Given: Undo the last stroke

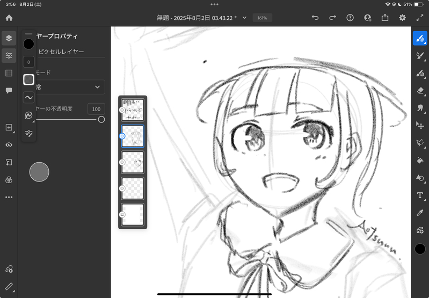Looking at the screenshot, I should pos(315,18).
